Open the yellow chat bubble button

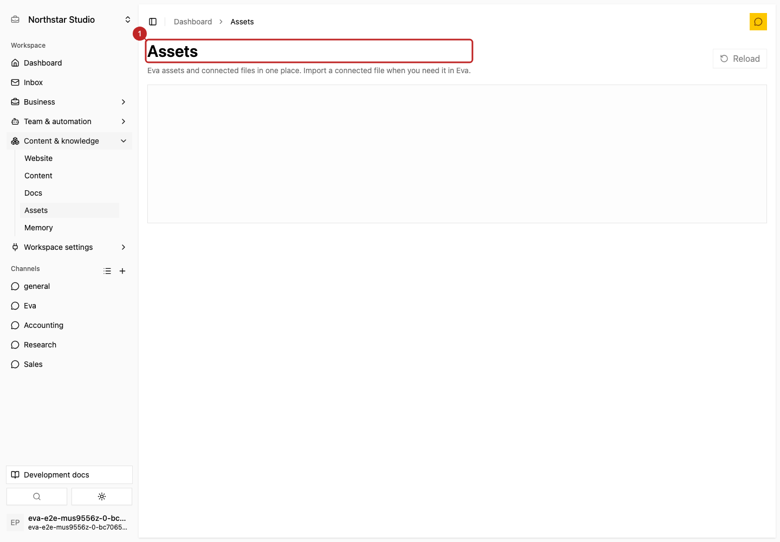click(758, 22)
